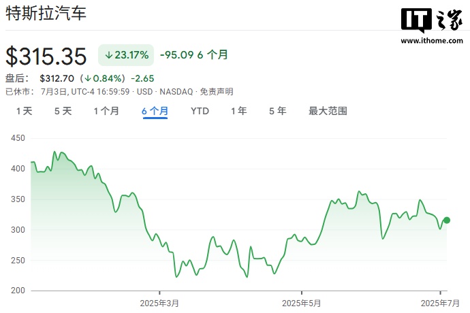Click the 2025年7月 x-axis label

coord(440,303)
